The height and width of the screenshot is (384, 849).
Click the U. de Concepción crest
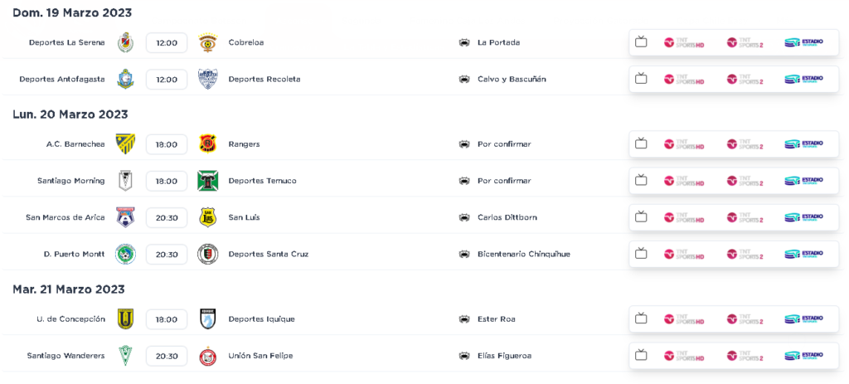pyautogui.click(x=126, y=319)
